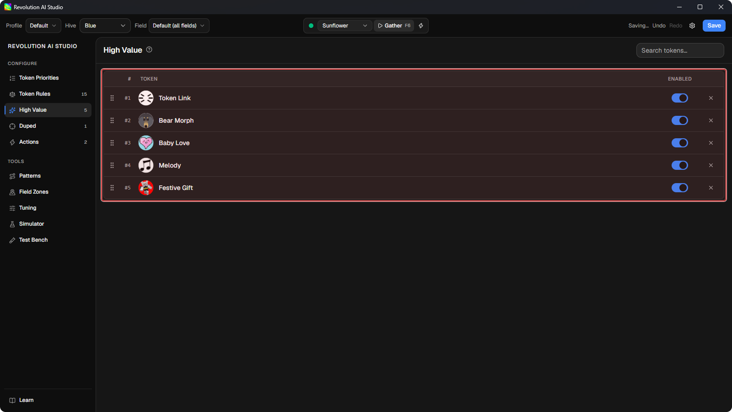Go to Tuning tool
This screenshot has height=412, width=732.
click(48, 208)
